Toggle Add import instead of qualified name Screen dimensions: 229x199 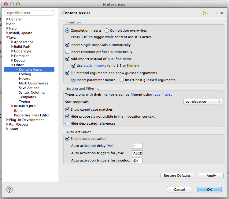point(67,59)
